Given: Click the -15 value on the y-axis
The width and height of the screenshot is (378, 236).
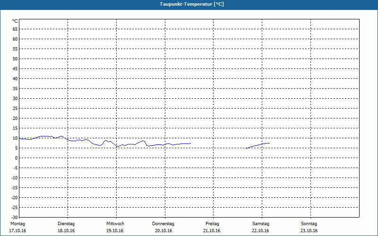Looking at the screenshot, I should [x=14, y=187].
